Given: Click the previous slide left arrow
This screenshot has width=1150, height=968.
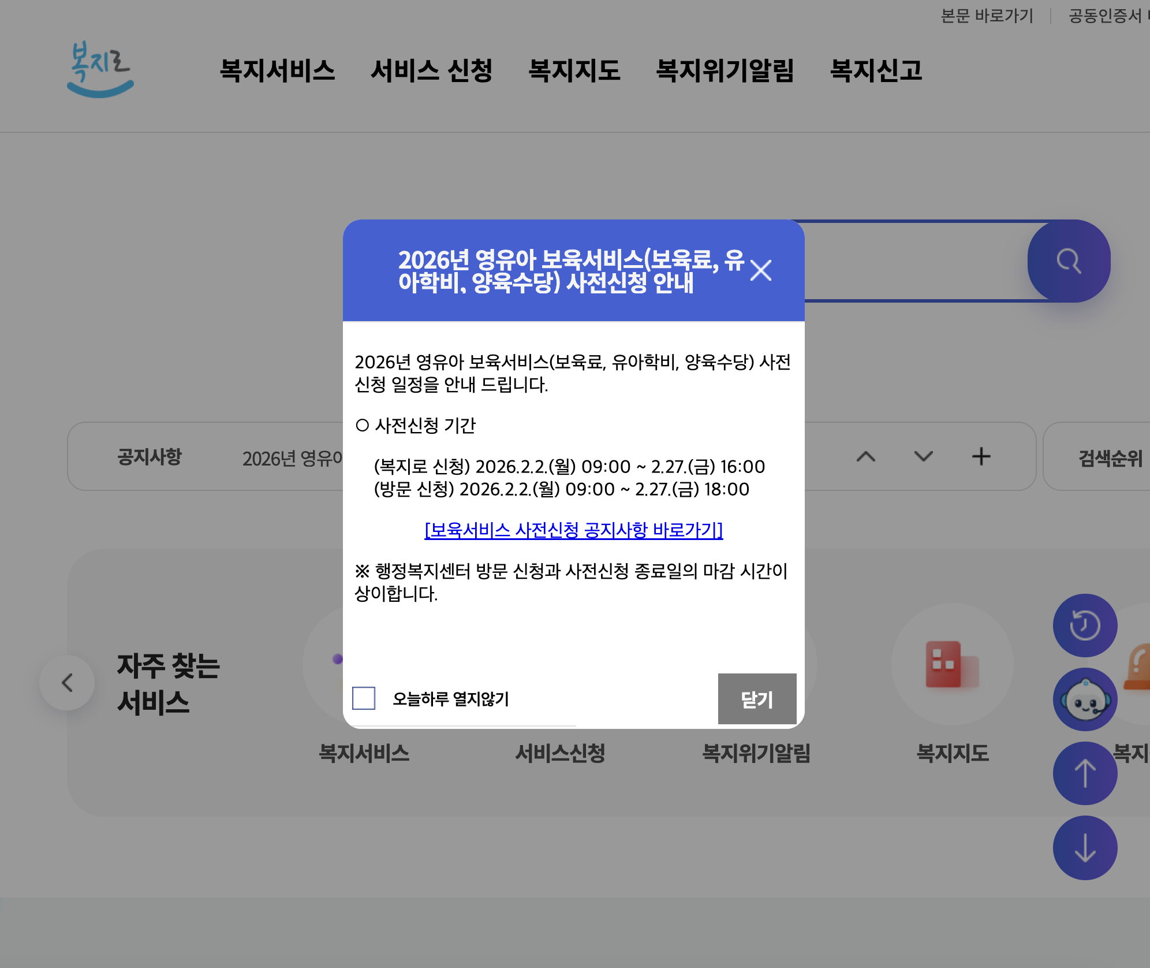Looking at the screenshot, I should [x=67, y=683].
